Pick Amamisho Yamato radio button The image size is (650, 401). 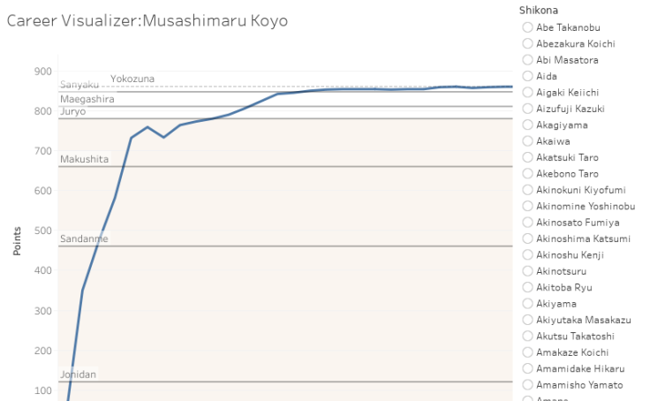click(x=528, y=385)
